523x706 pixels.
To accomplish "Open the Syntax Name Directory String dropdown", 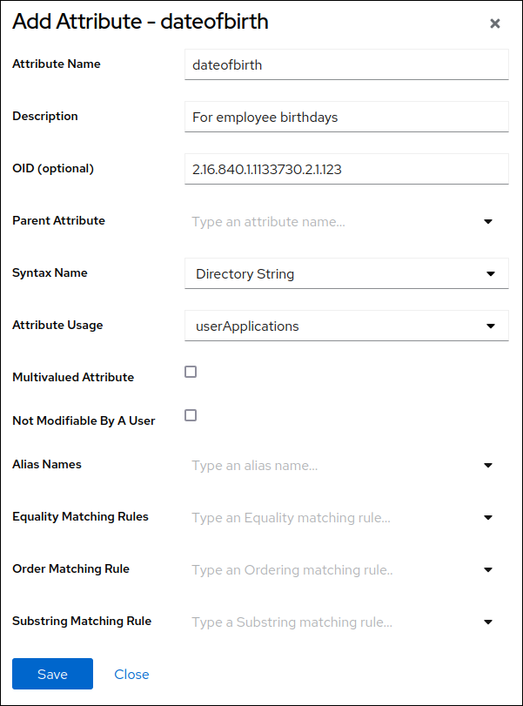I will (x=345, y=274).
